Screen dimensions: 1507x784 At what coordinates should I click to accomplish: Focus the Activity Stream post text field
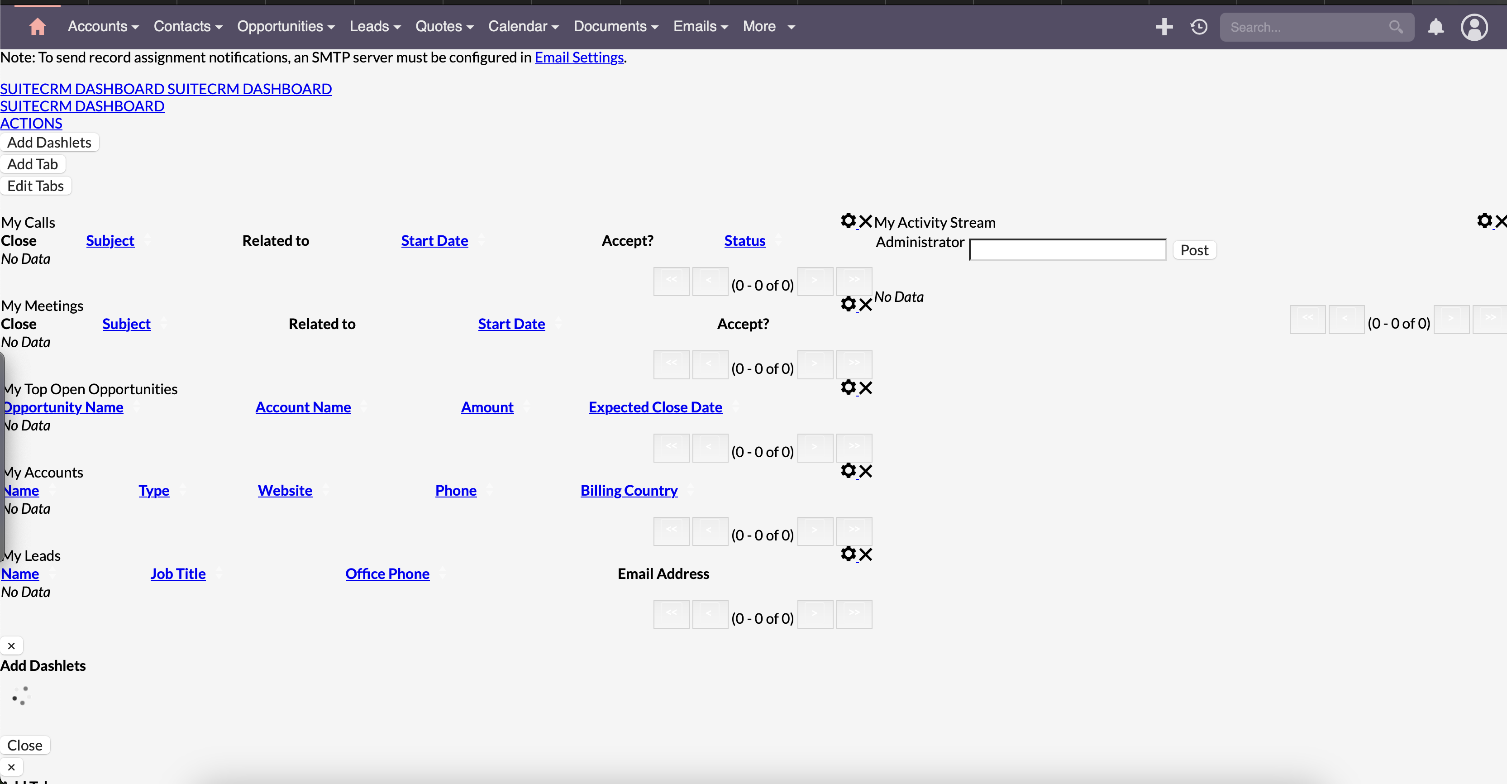[1068, 250]
